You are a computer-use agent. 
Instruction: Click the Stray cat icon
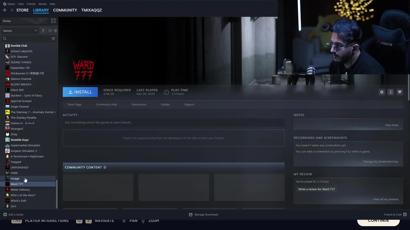7,134
